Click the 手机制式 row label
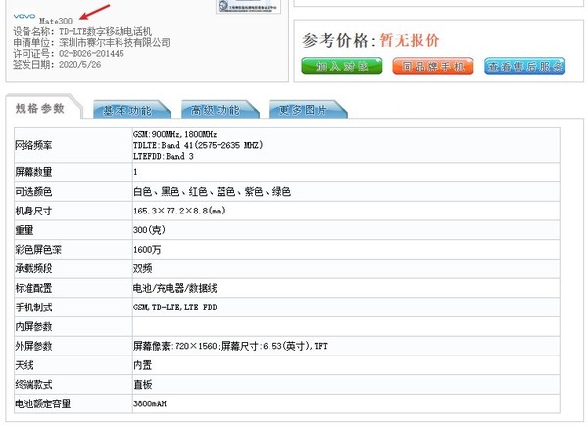Screen dimensions: 588x426 (33, 308)
